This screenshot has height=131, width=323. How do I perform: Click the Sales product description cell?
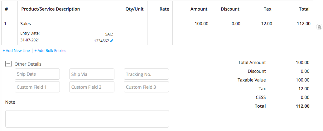(x=26, y=24)
